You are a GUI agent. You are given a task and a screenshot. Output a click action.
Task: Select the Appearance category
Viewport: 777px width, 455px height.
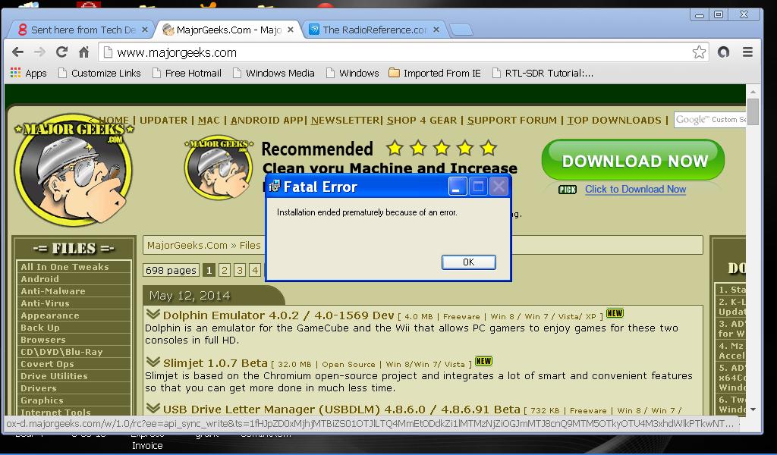point(74,315)
